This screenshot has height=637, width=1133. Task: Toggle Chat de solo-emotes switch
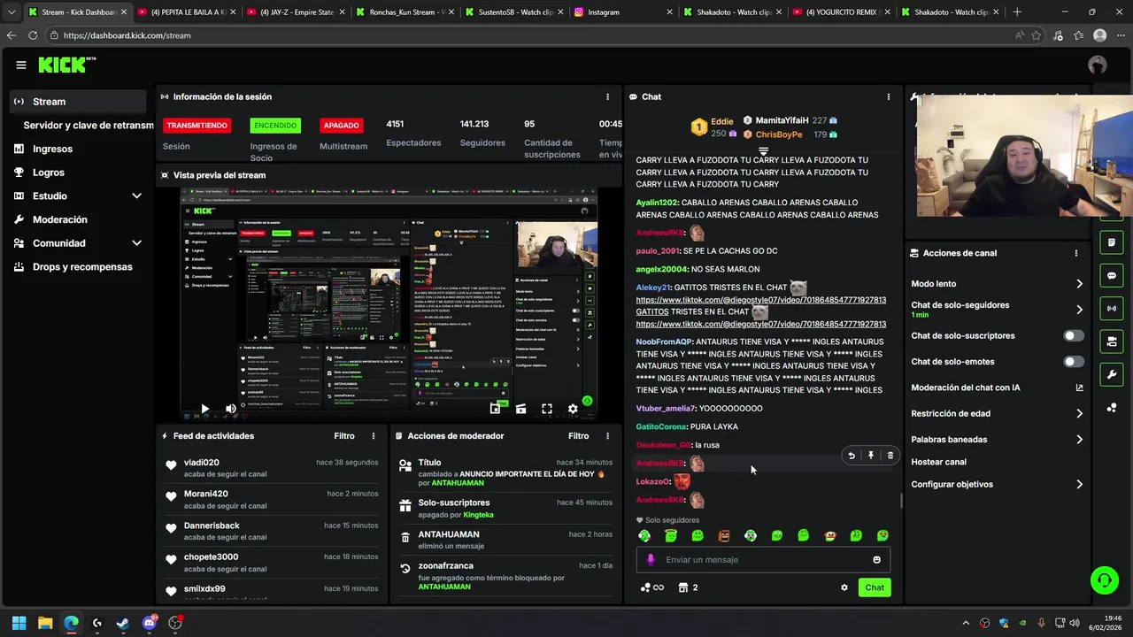point(1074,362)
